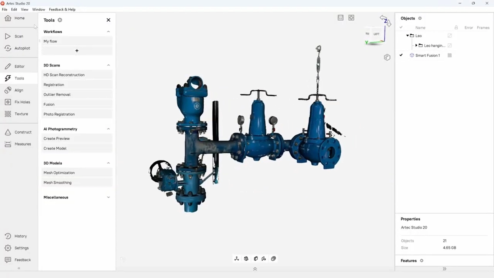
Task: Open the Align tool
Action: click(19, 90)
